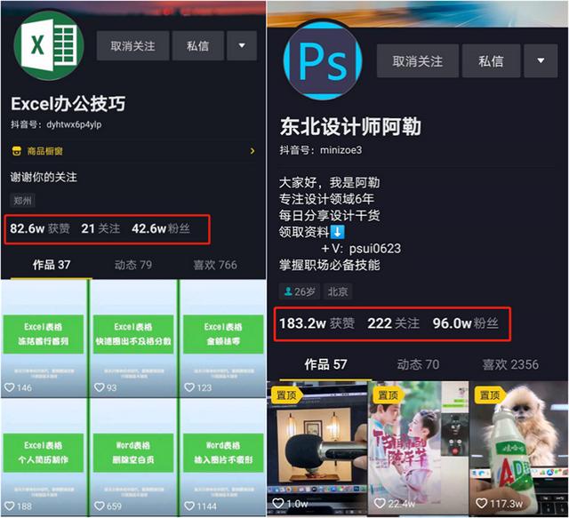Switch to the 动态 79 tab
This screenshot has width=569, height=518.
[133, 265]
